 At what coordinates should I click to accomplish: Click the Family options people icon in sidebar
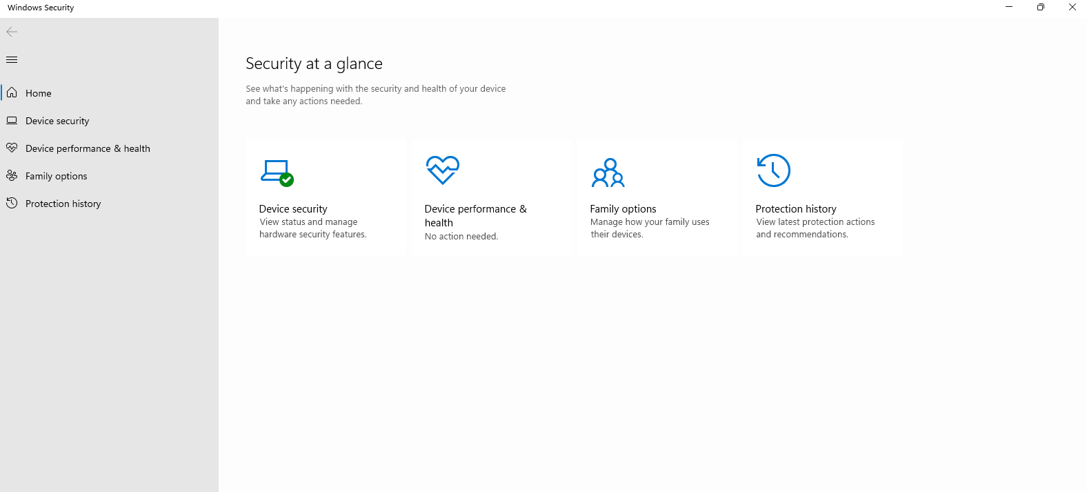pyautogui.click(x=12, y=176)
